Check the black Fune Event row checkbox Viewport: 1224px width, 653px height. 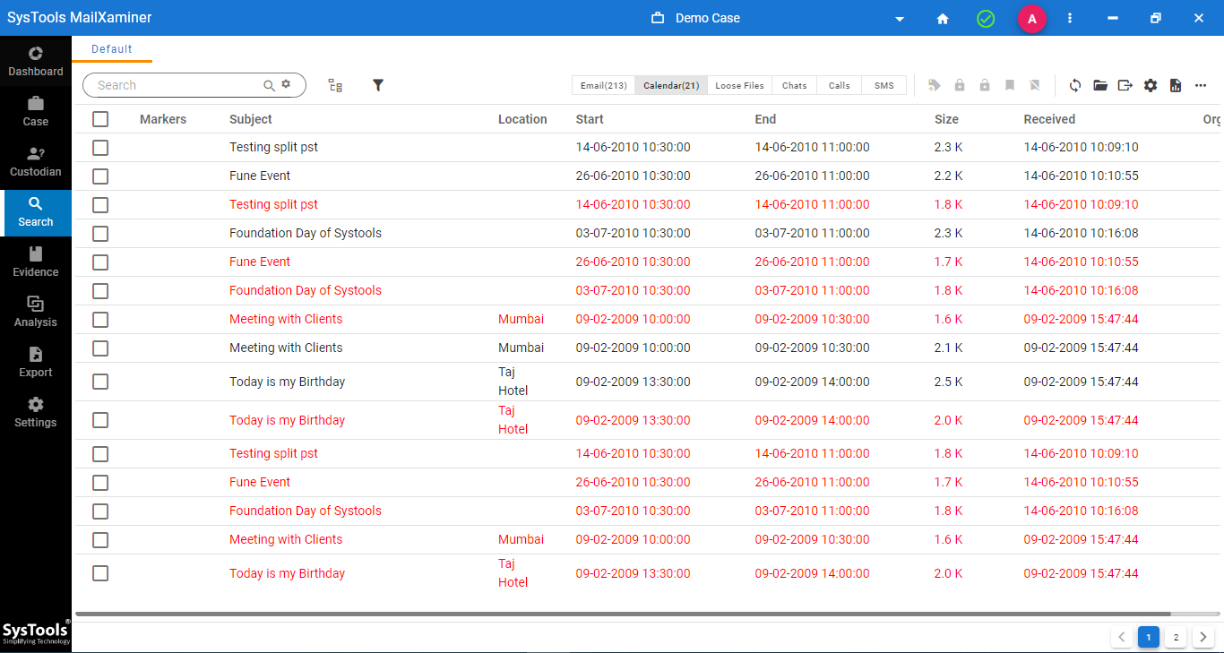(x=100, y=176)
